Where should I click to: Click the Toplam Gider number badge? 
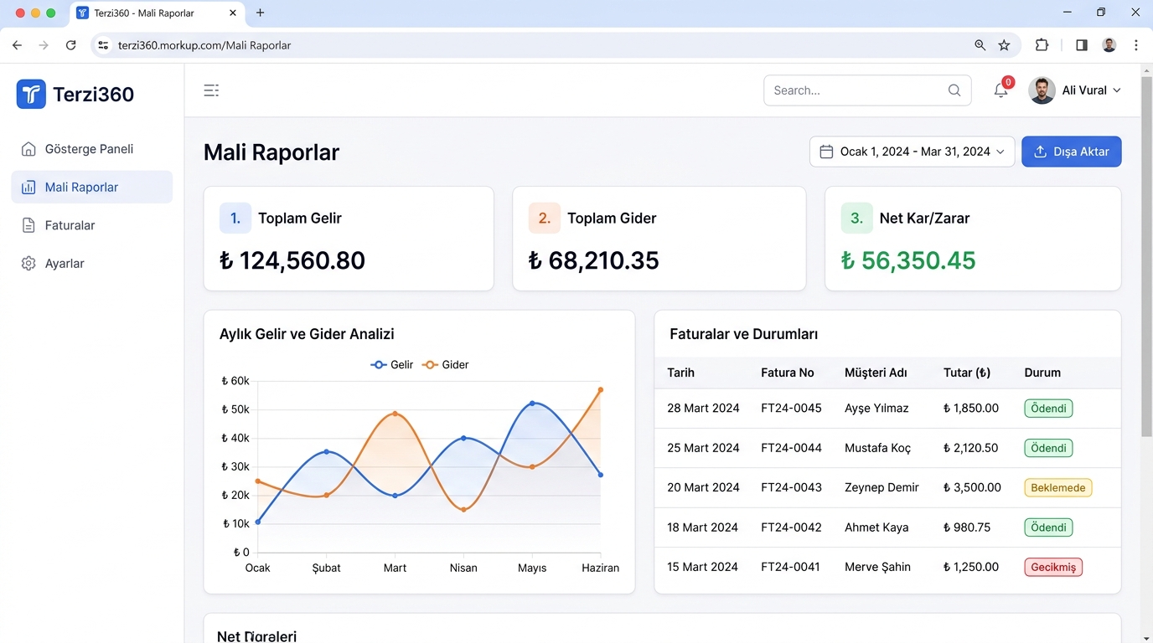point(545,218)
